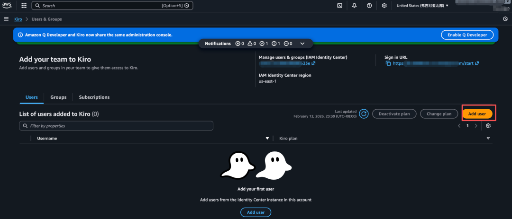This screenshot has width=512, height=219.
Task: Click the Username column header
Action: tap(47, 139)
